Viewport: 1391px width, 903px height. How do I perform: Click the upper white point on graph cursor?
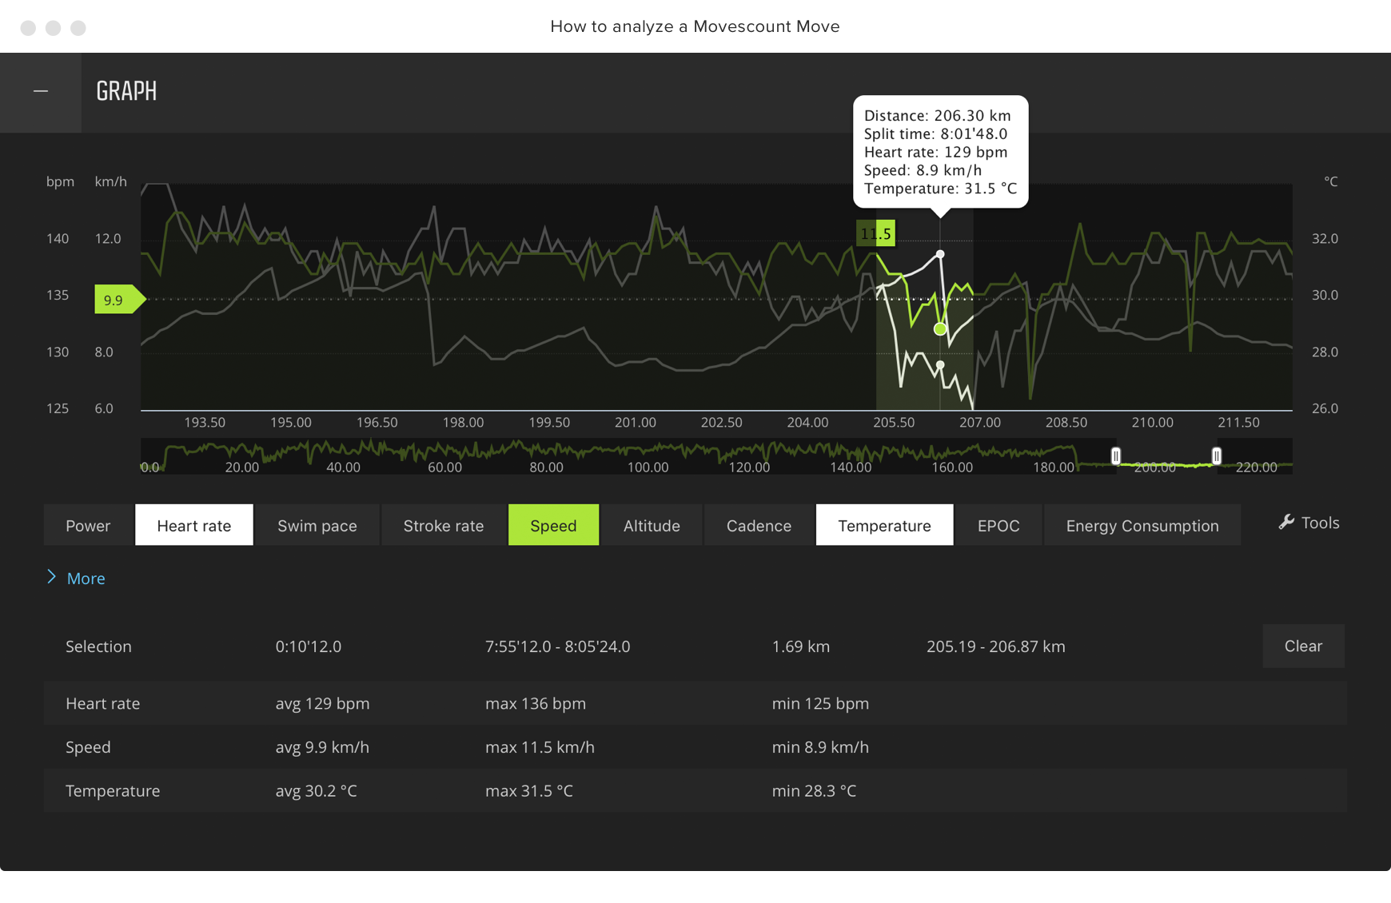coord(940,254)
